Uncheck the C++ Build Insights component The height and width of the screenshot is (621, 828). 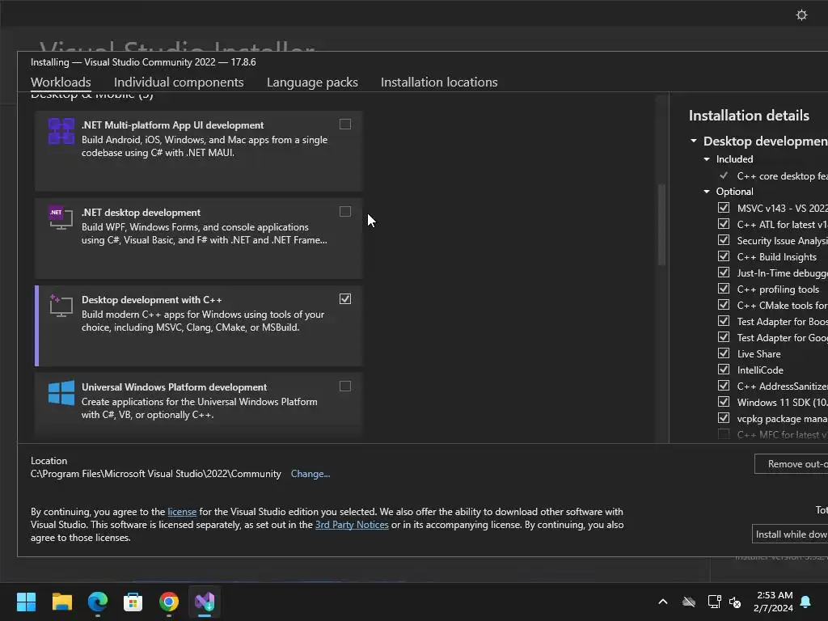[724, 256]
